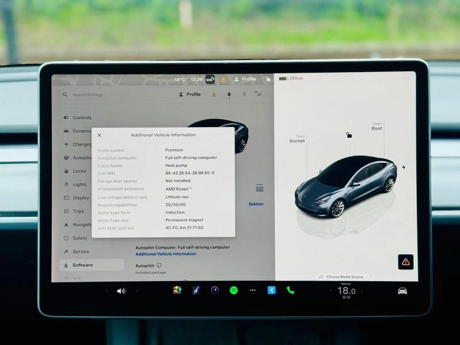Open Safety settings menu
The image size is (460, 345).
pyautogui.click(x=75, y=238)
